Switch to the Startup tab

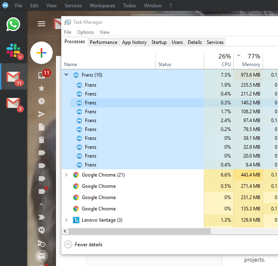pos(159,42)
